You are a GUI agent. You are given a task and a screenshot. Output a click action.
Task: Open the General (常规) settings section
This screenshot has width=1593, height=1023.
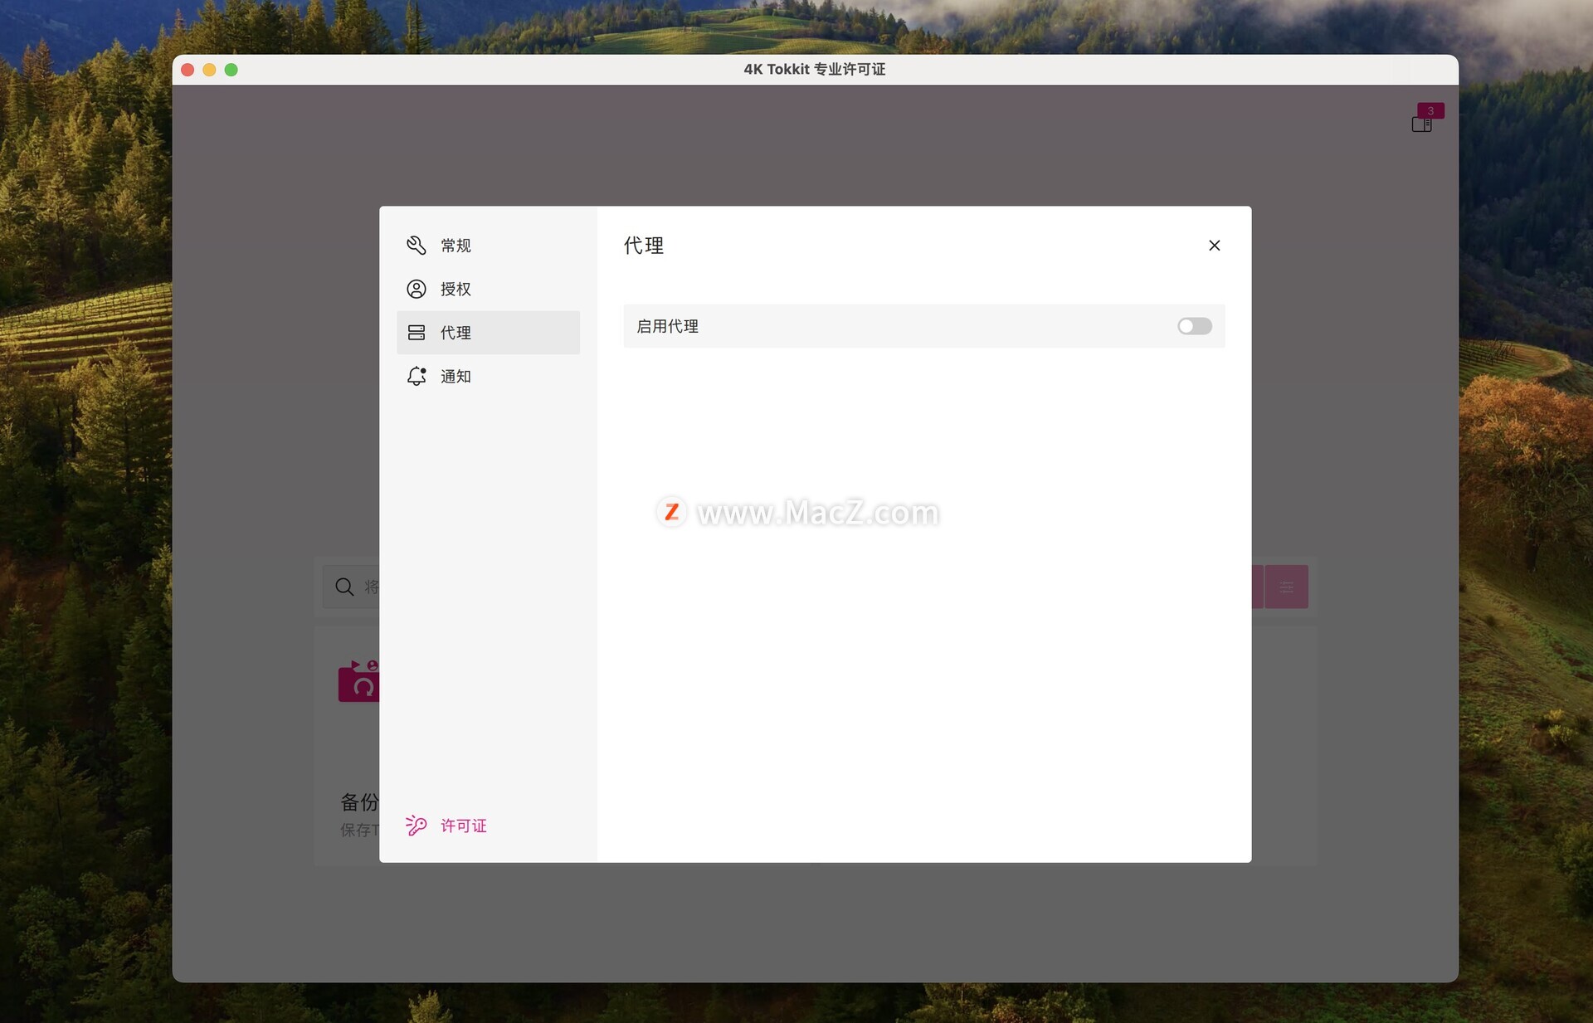click(488, 246)
